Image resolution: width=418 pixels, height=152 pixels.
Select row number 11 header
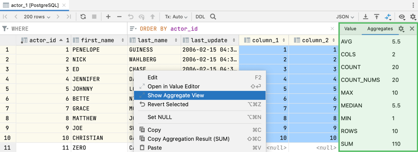click(8, 148)
